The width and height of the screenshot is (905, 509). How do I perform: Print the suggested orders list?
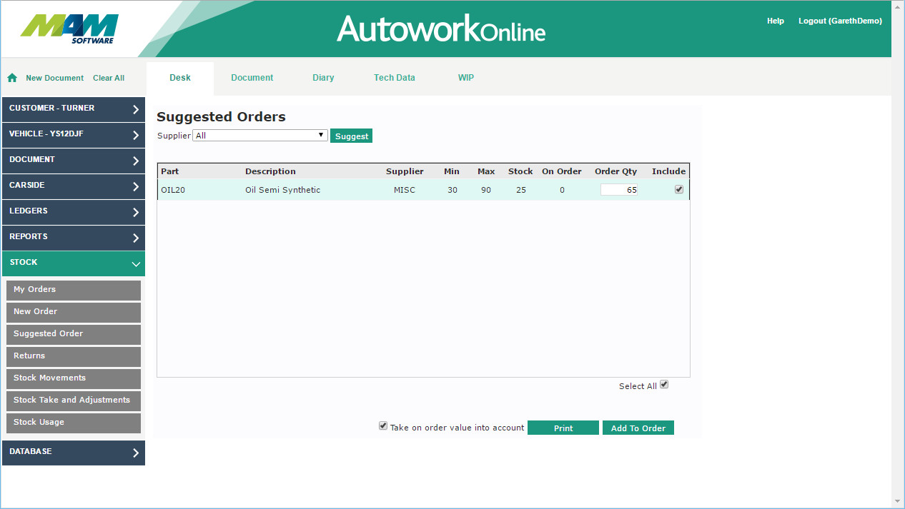pyautogui.click(x=563, y=428)
